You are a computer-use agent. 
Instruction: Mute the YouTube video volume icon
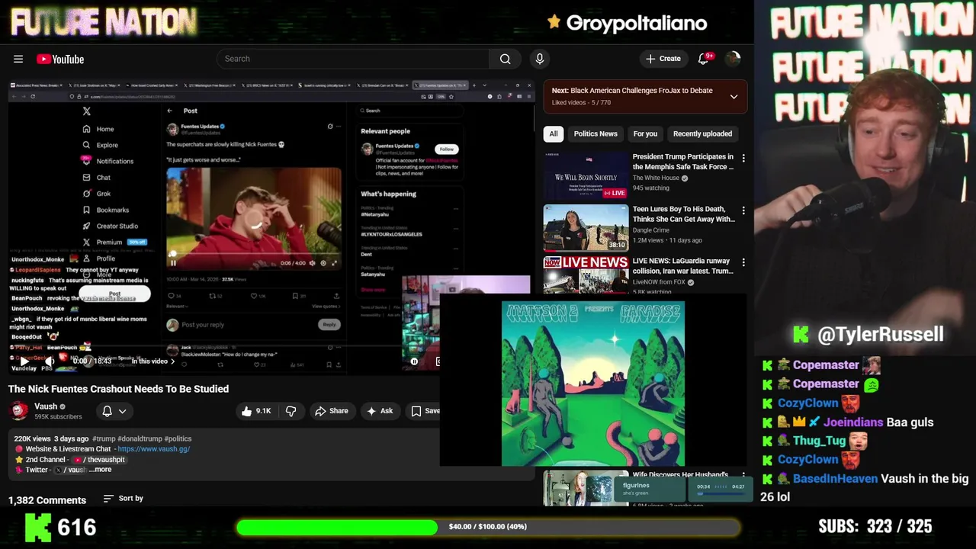(x=49, y=361)
